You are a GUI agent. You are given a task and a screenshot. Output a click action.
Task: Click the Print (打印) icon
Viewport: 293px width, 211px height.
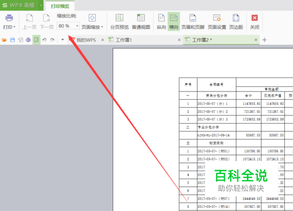click(9, 18)
